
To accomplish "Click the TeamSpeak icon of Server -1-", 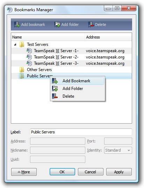I will tap(29, 51).
